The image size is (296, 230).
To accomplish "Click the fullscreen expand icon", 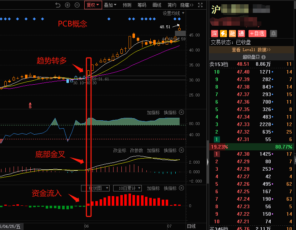I will tap(201, 5).
